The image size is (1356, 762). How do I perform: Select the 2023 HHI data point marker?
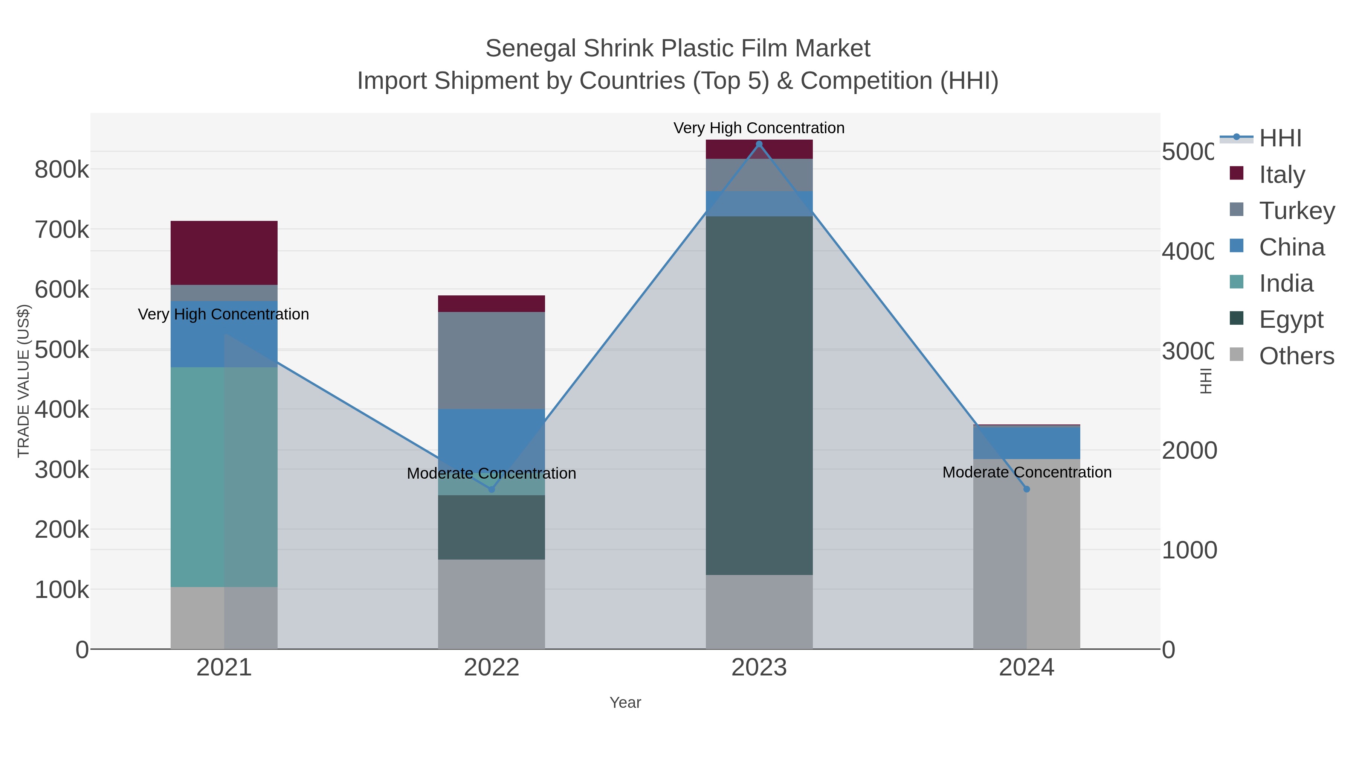[759, 144]
